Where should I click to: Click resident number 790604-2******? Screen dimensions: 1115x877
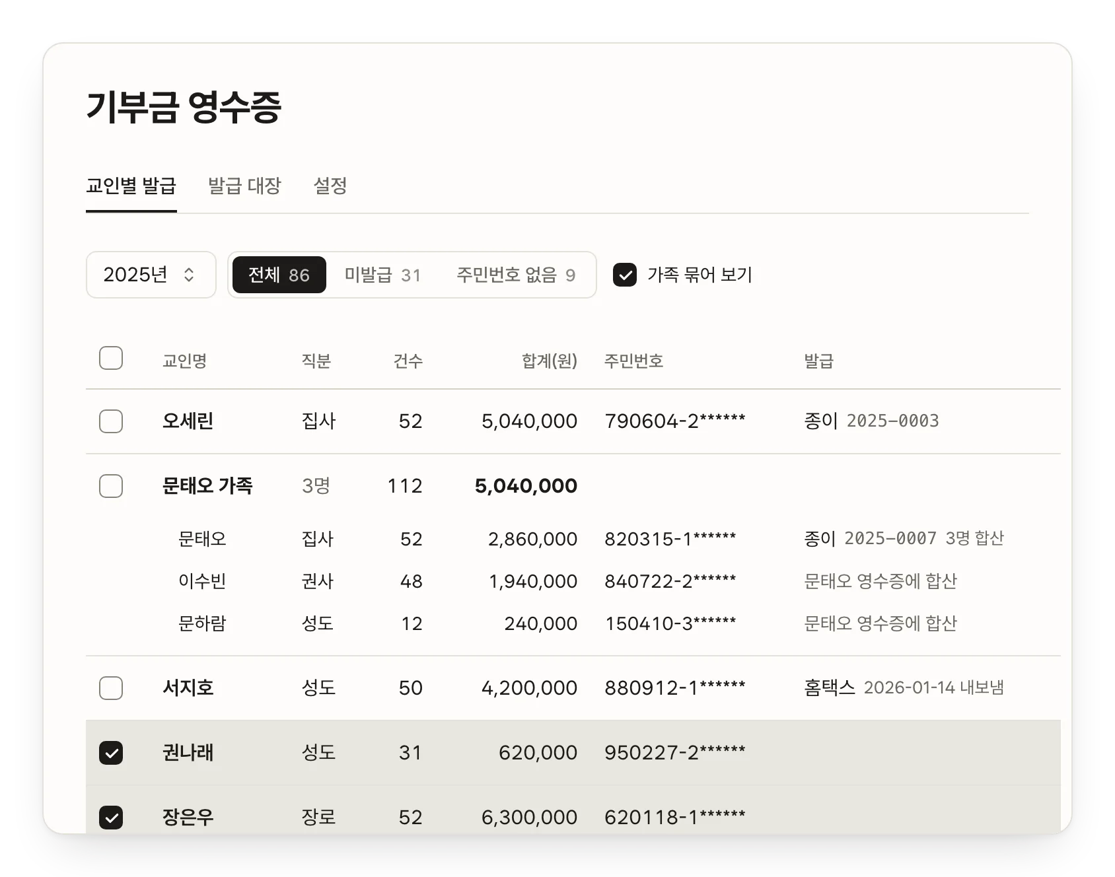[674, 421]
